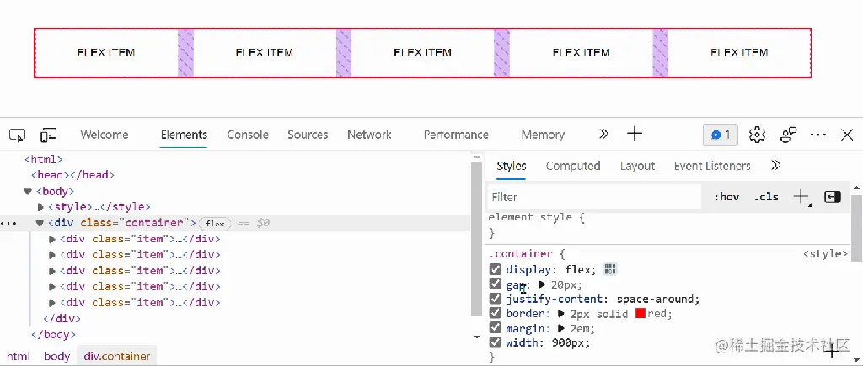Expand the fourth div class item node
The width and height of the screenshot is (863, 366).
point(52,287)
